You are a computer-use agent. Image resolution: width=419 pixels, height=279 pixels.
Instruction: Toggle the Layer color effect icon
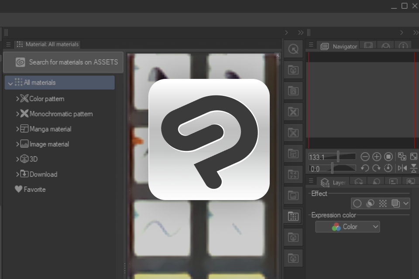395,204
